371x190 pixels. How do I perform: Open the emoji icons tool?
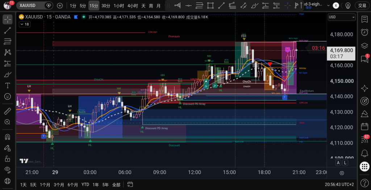(x=8, y=96)
